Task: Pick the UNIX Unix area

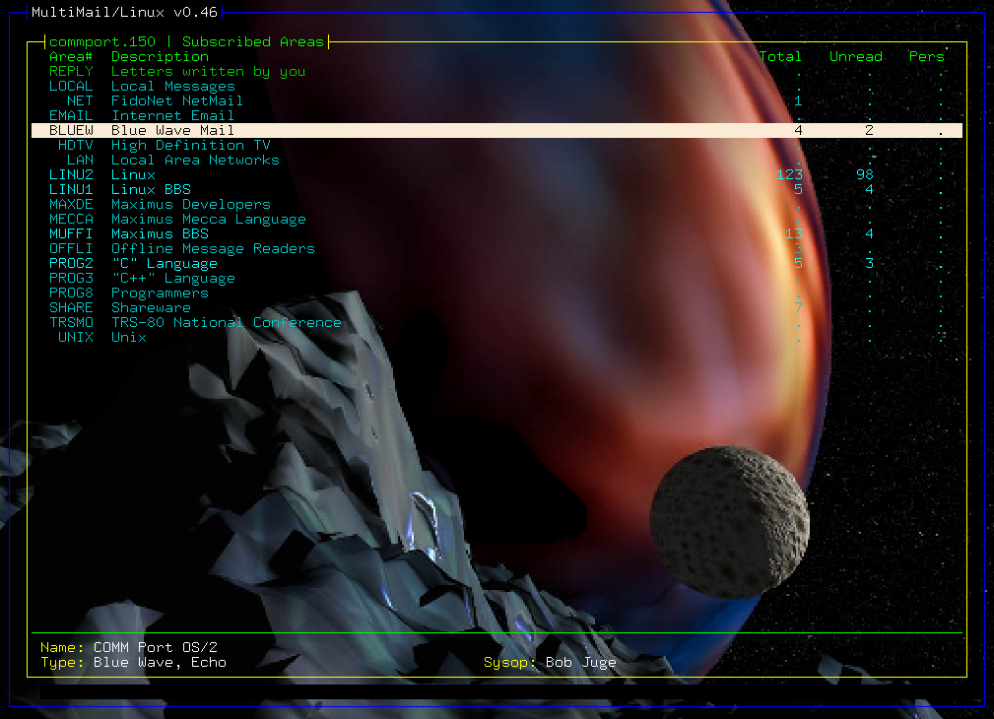Action: [128, 337]
